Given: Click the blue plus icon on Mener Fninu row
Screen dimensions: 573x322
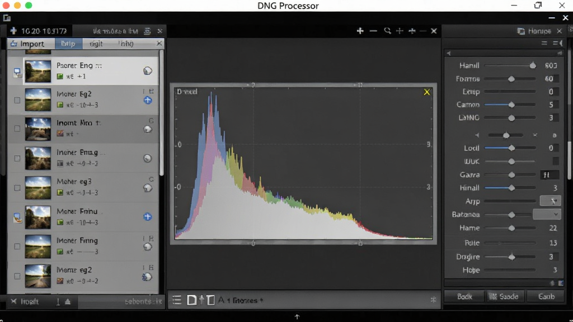Looking at the screenshot, I should point(148,216).
